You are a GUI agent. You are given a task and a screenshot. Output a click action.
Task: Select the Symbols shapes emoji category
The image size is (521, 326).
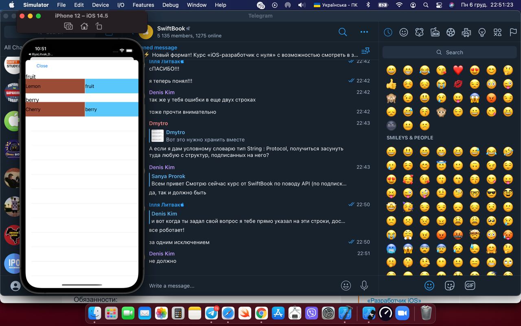[x=497, y=32]
